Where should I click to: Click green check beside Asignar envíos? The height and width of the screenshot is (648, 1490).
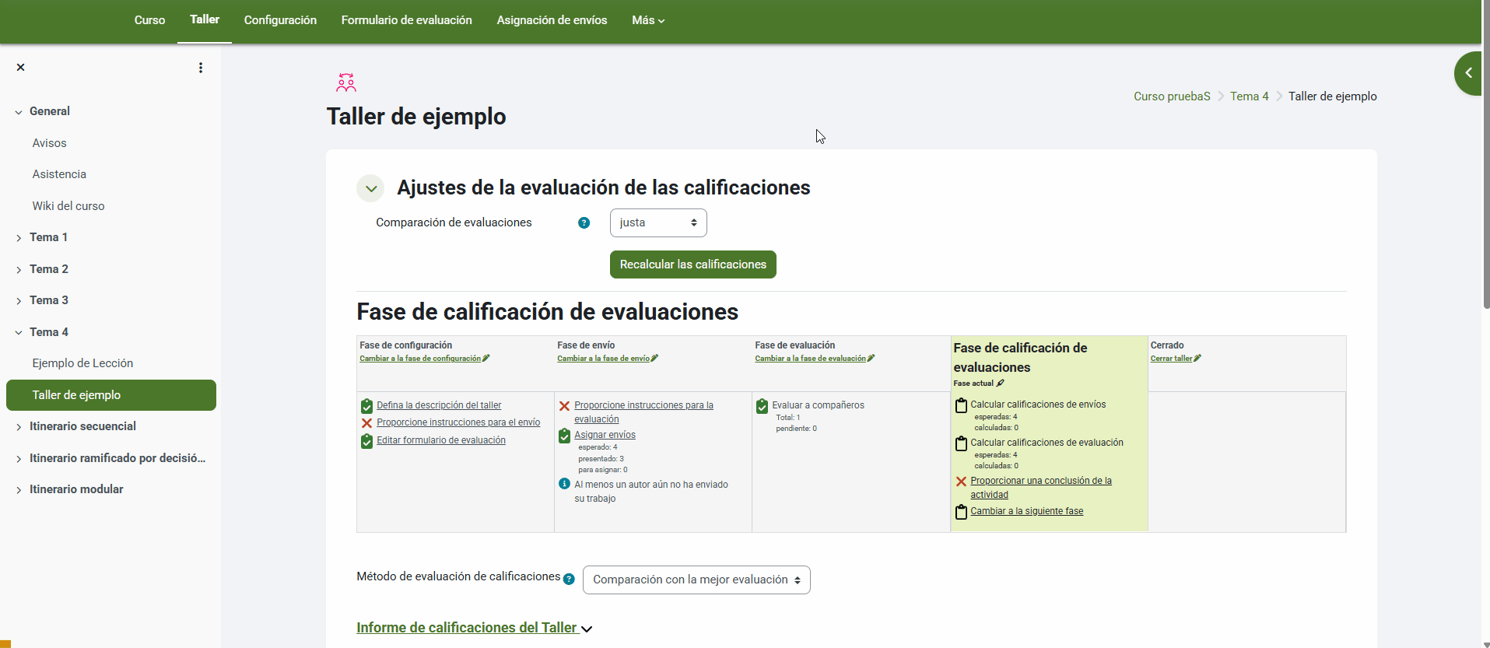click(565, 436)
